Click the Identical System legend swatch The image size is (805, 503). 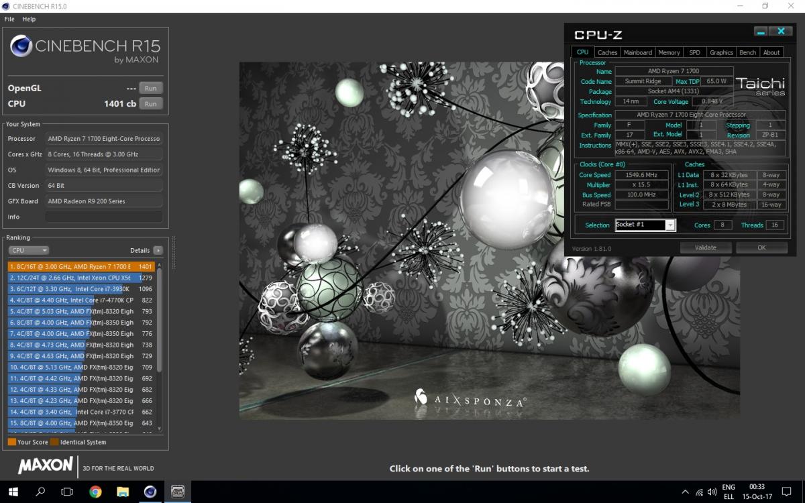click(x=54, y=442)
